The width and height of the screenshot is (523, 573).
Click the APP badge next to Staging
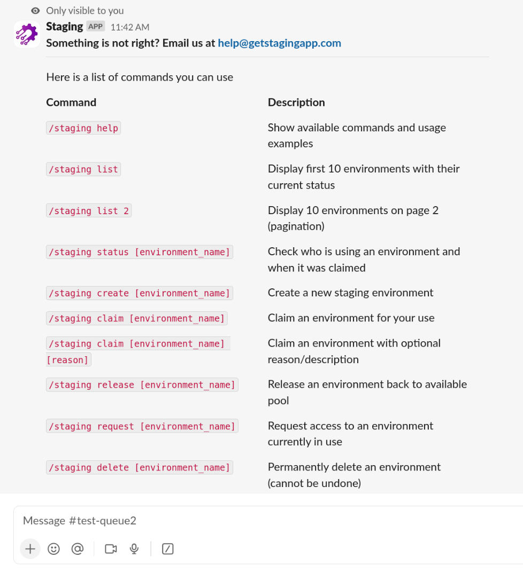click(96, 27)
